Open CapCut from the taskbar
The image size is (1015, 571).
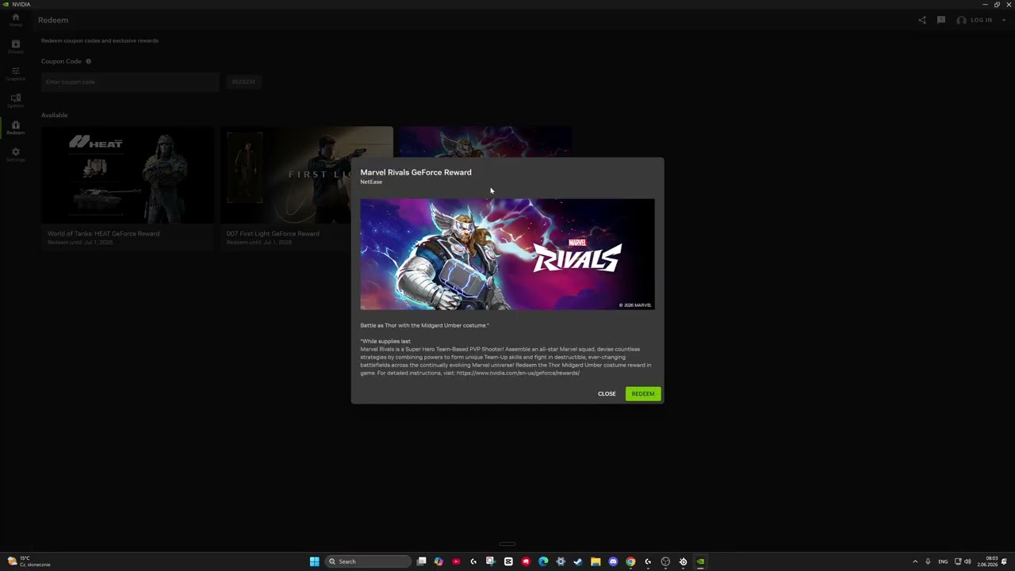(508, 561)
